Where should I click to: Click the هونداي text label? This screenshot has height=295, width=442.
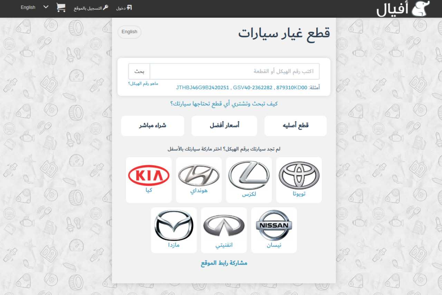coord(199,191)
